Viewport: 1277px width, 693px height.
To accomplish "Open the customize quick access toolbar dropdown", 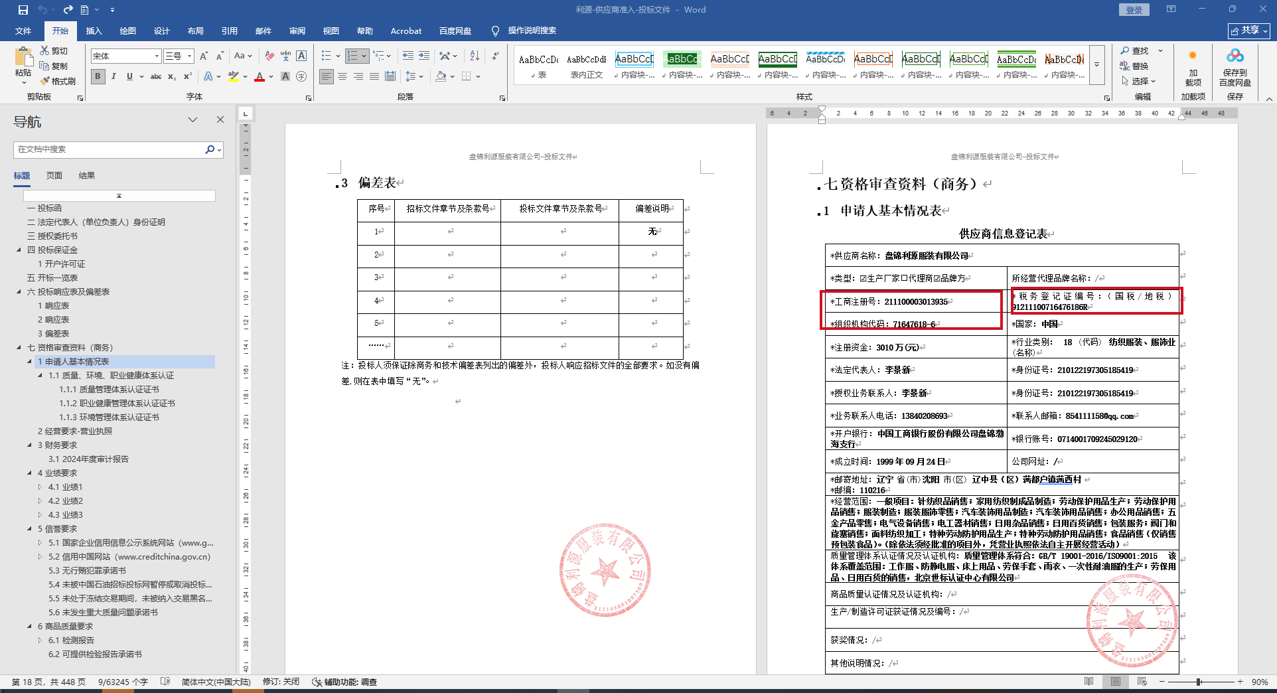I will tap(112, 10).
